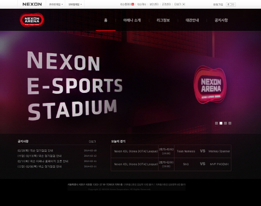The width and height of the screenshot is (261, 206).
Task: Click the Team Nemesis vs Monkey Spanner match row
Action: (x=171, y=151)
